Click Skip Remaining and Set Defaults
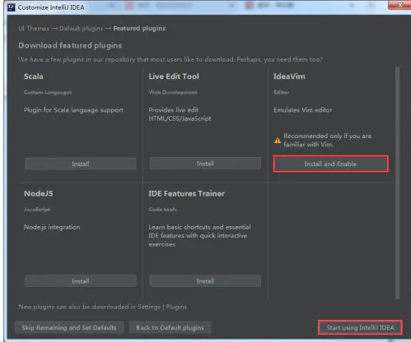 click(x=69, y=327)
